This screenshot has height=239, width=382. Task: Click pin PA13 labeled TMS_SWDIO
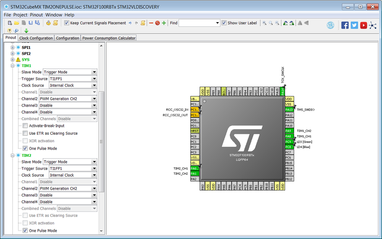tap(289, 110)
